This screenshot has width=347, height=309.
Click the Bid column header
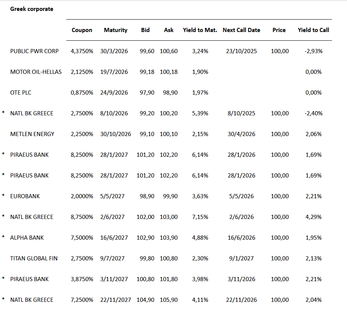(x=145, y=30)
